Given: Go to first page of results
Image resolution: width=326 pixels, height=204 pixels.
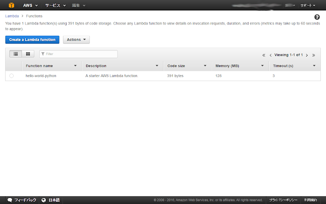Looking at the screenshot, I should (264, 55).
